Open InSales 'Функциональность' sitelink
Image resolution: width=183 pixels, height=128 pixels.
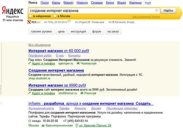(41, 108)
